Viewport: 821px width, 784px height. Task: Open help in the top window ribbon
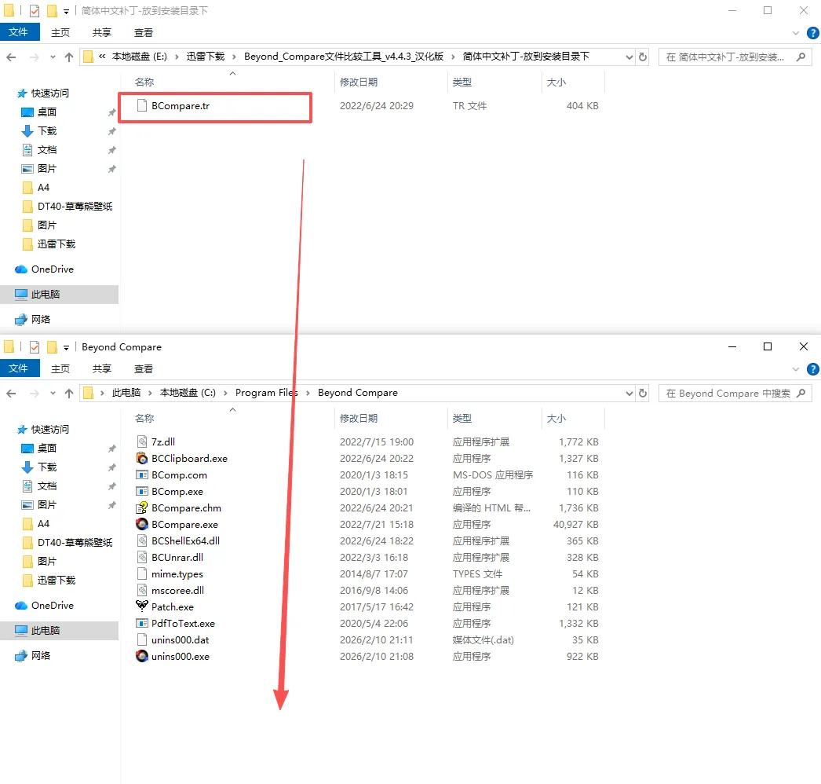tap(812, 33)
